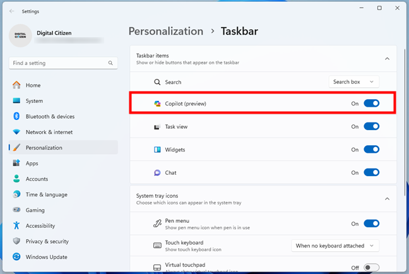Open the Gaming category

point(63,210)
